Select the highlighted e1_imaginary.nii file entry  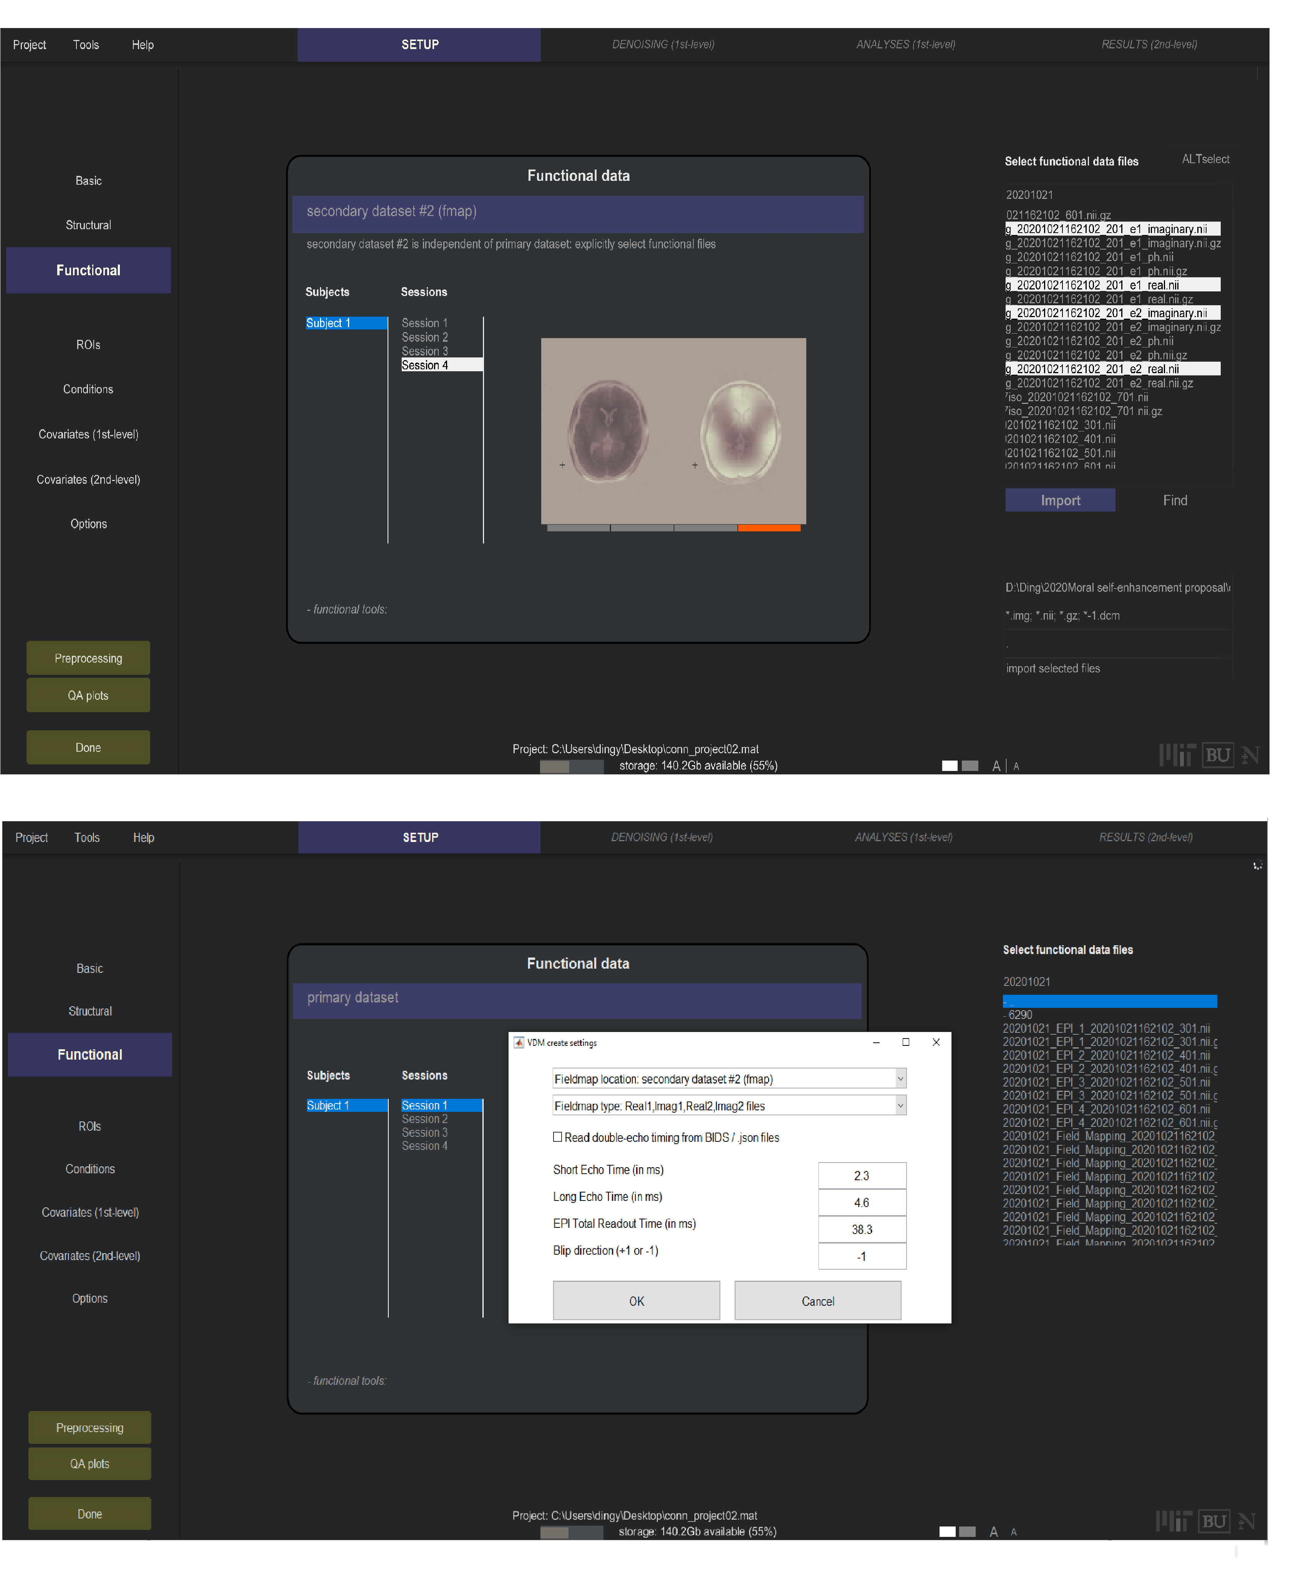(x=1112, y=228)
